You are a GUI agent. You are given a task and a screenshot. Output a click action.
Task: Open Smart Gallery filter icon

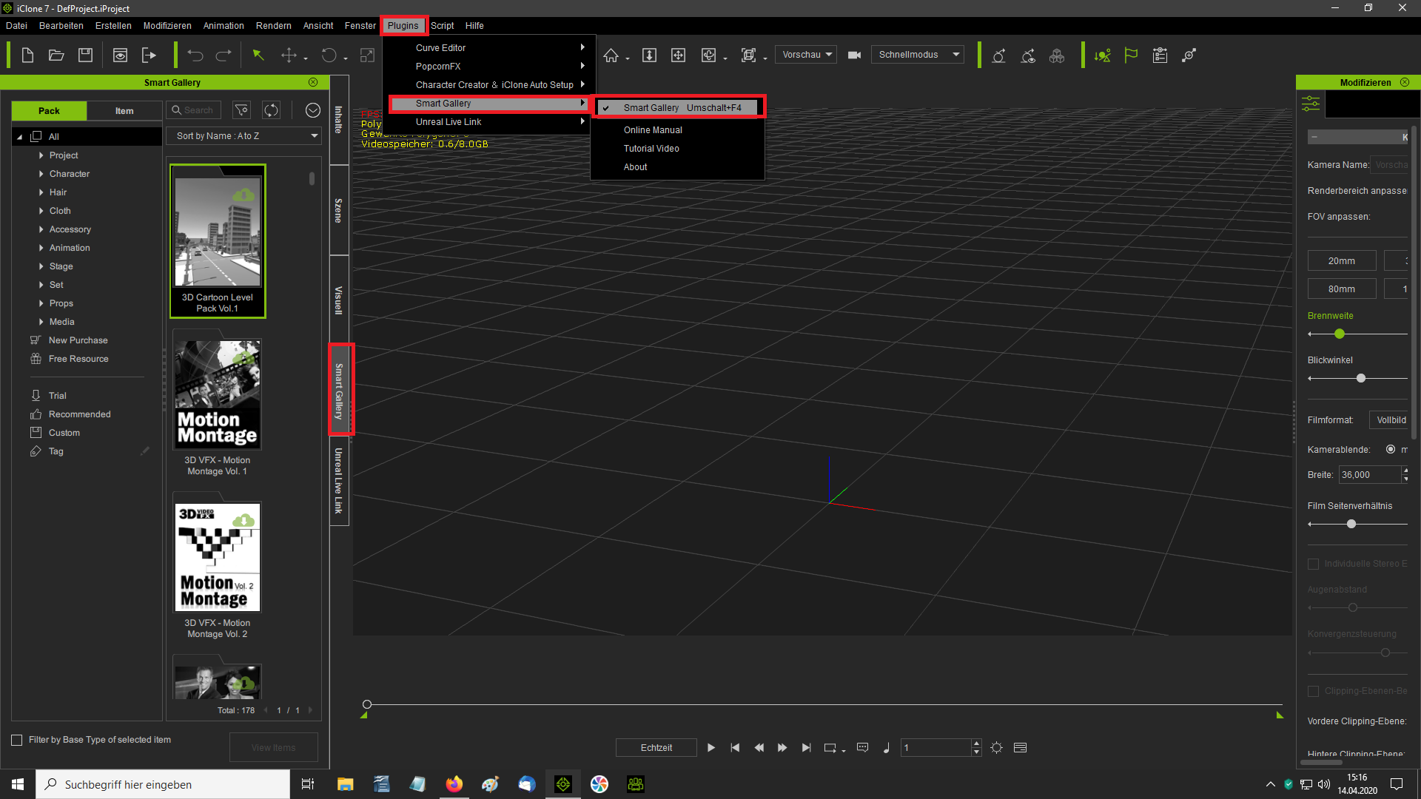click(241, 110)
